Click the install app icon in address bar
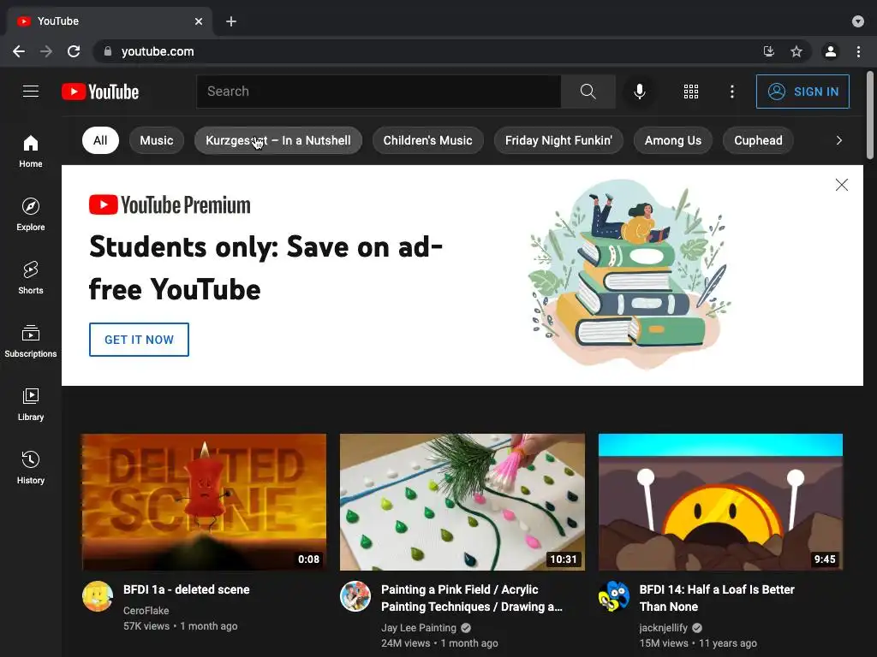 click(x=769, y=51)
